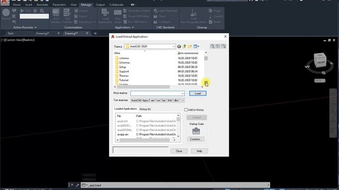Switch to the Drawing2 file tab

click(x=42, y=33)
